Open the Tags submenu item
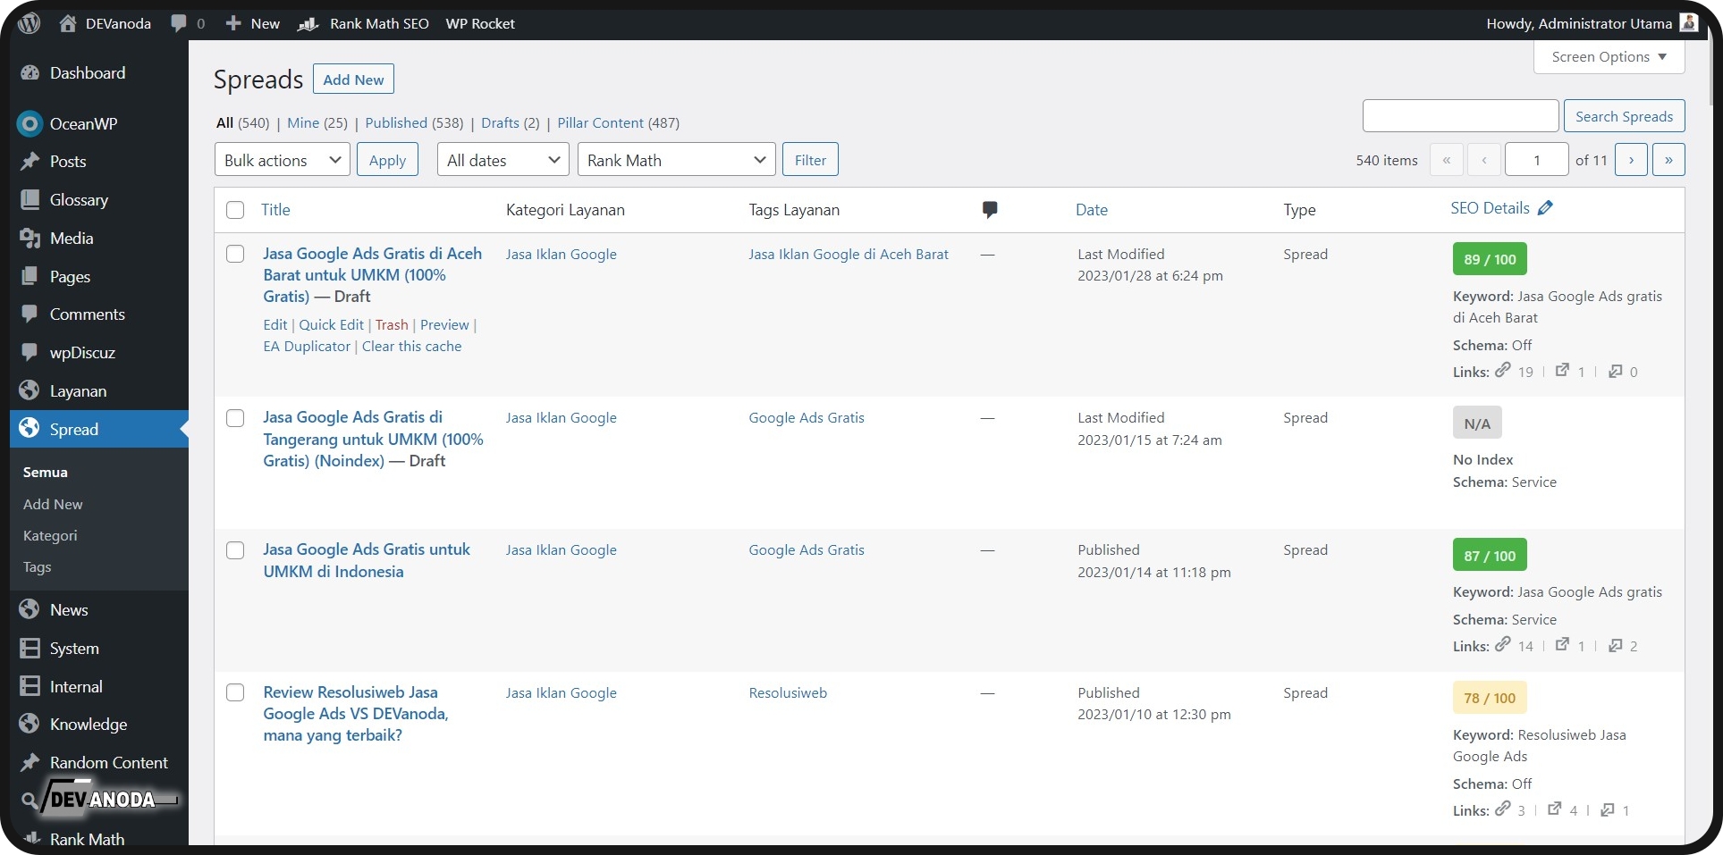The image size is (1723, 855). point(37,567)
